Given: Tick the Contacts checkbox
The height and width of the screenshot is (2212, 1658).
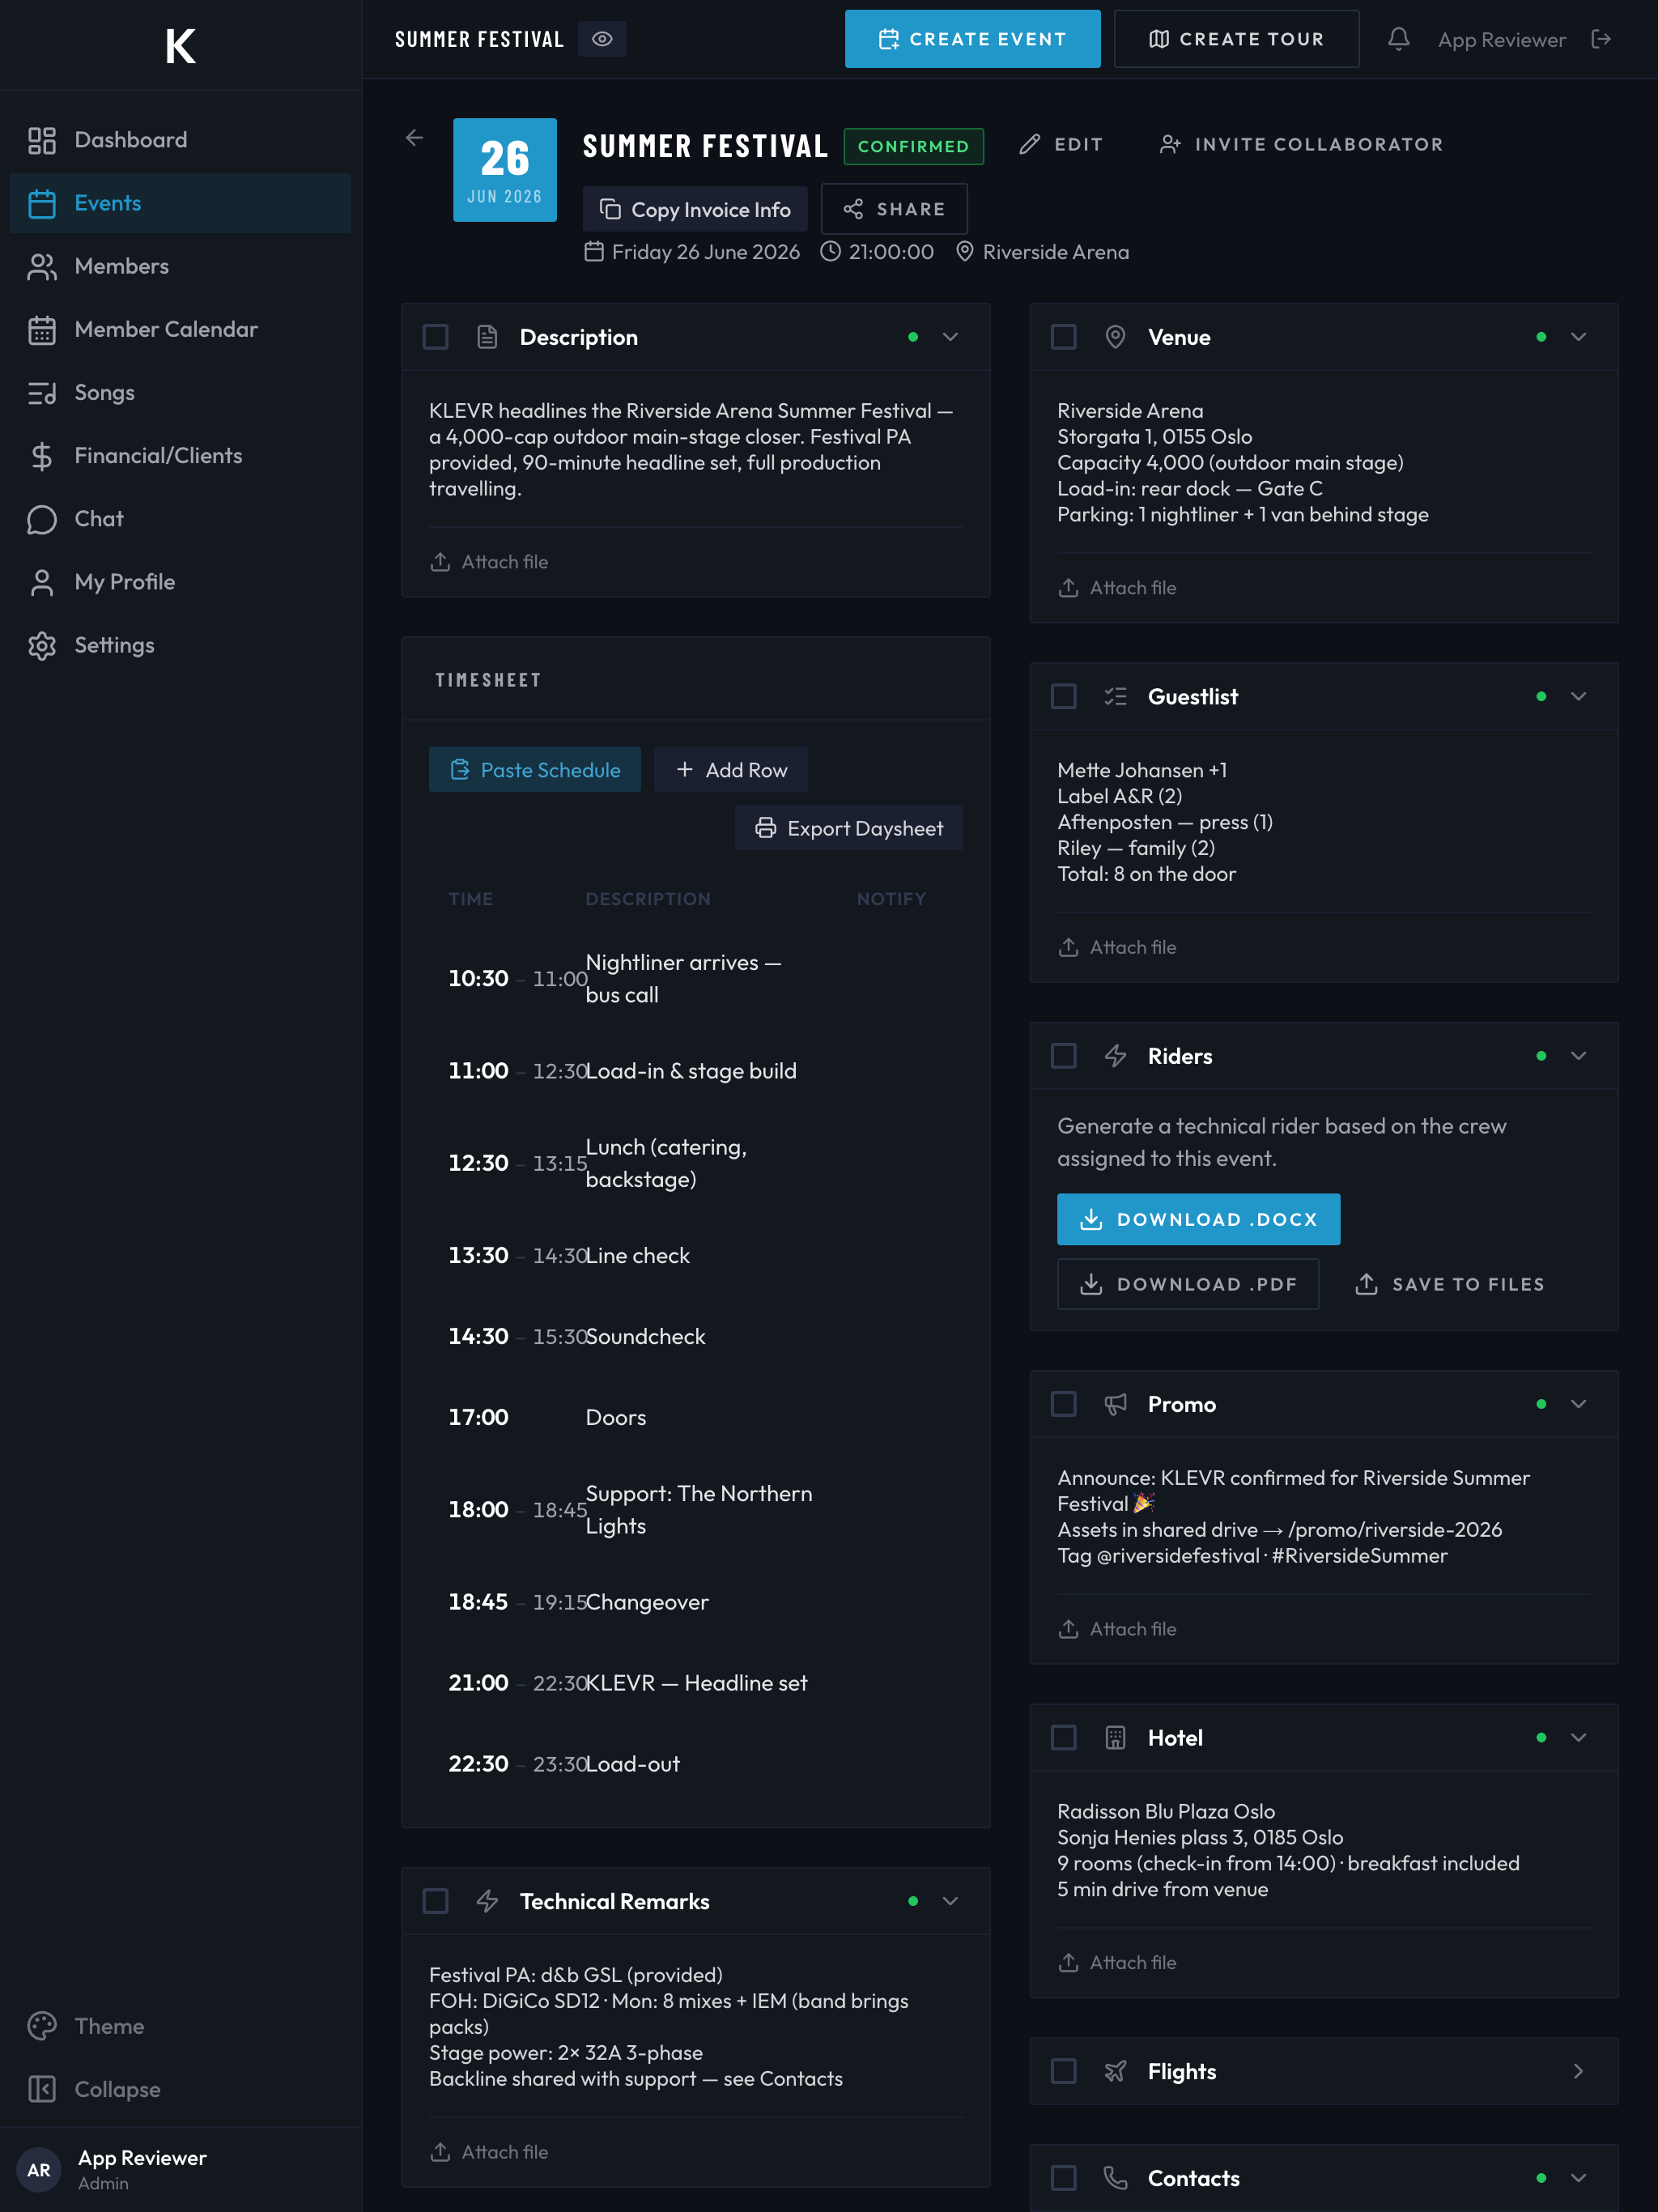Looking at the screenshot, I should point(1063,2178).
